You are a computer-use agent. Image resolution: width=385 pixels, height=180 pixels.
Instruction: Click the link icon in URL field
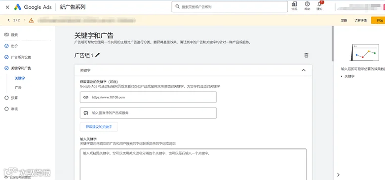[86, 97]
